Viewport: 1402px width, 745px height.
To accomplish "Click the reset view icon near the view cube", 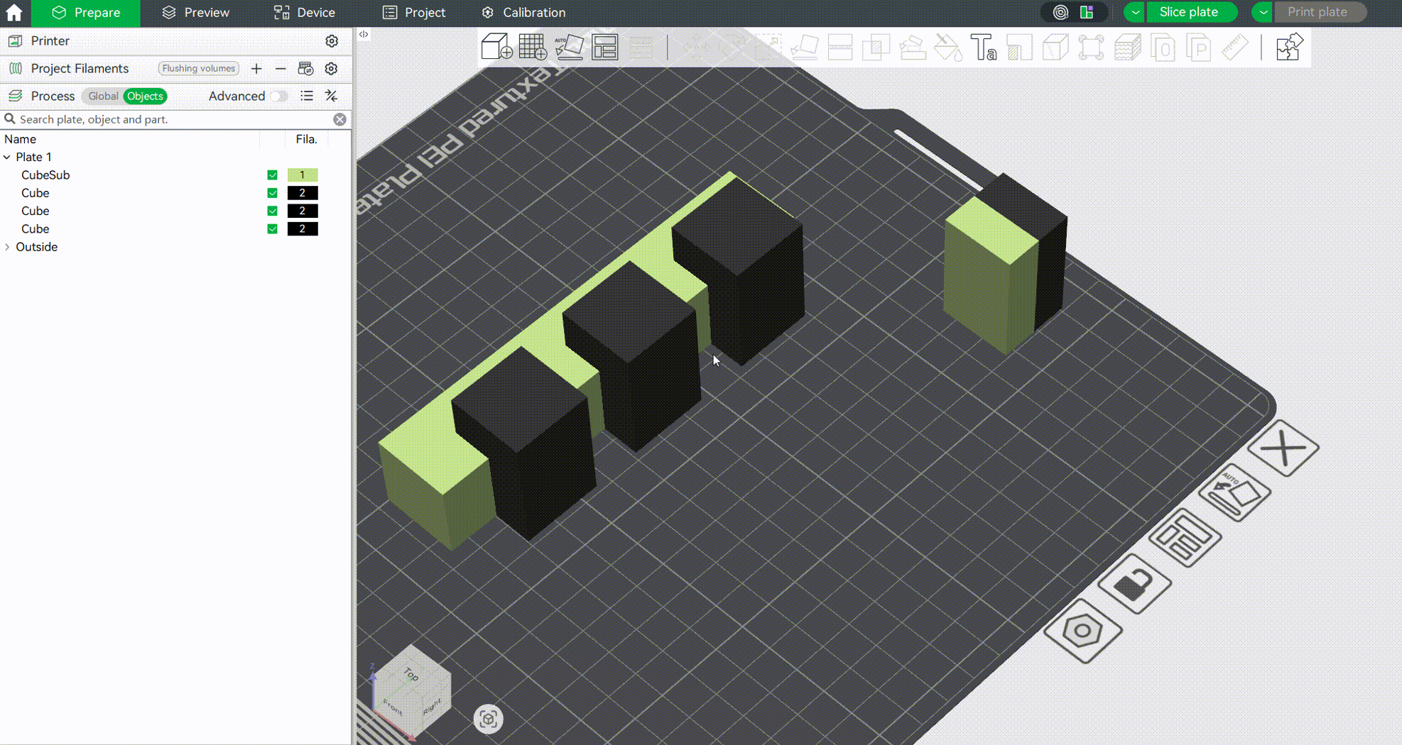I will click(488, 719).
